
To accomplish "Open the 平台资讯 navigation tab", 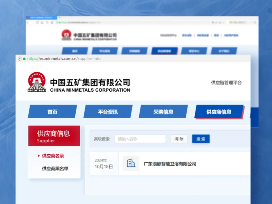I will click(x=108, y=112).
